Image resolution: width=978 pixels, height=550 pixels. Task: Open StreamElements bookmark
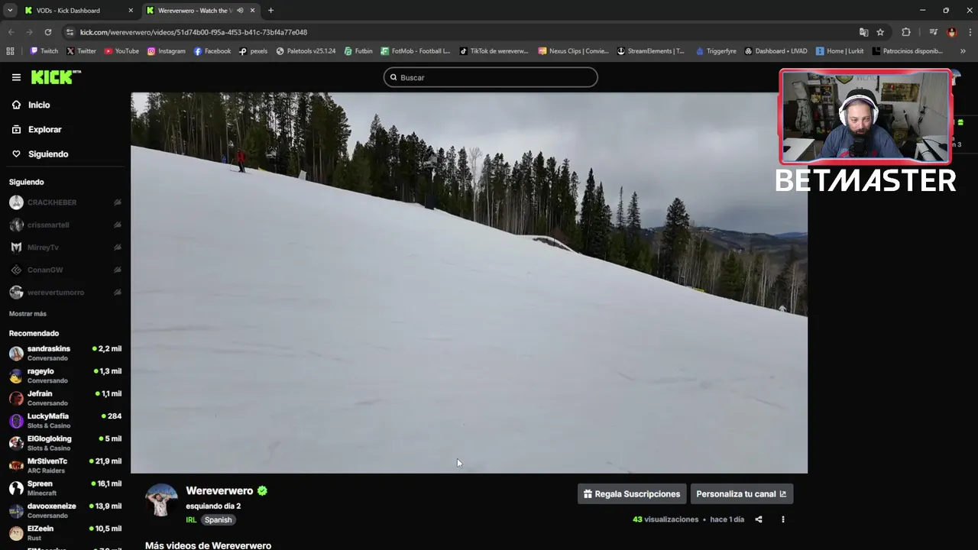click(x=651, y=51)
